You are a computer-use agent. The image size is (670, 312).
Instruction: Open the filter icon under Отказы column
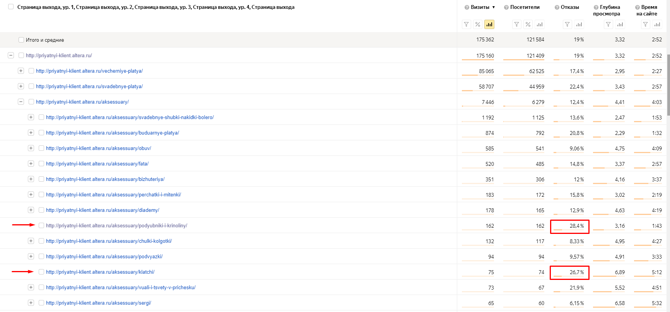point(567,24)
